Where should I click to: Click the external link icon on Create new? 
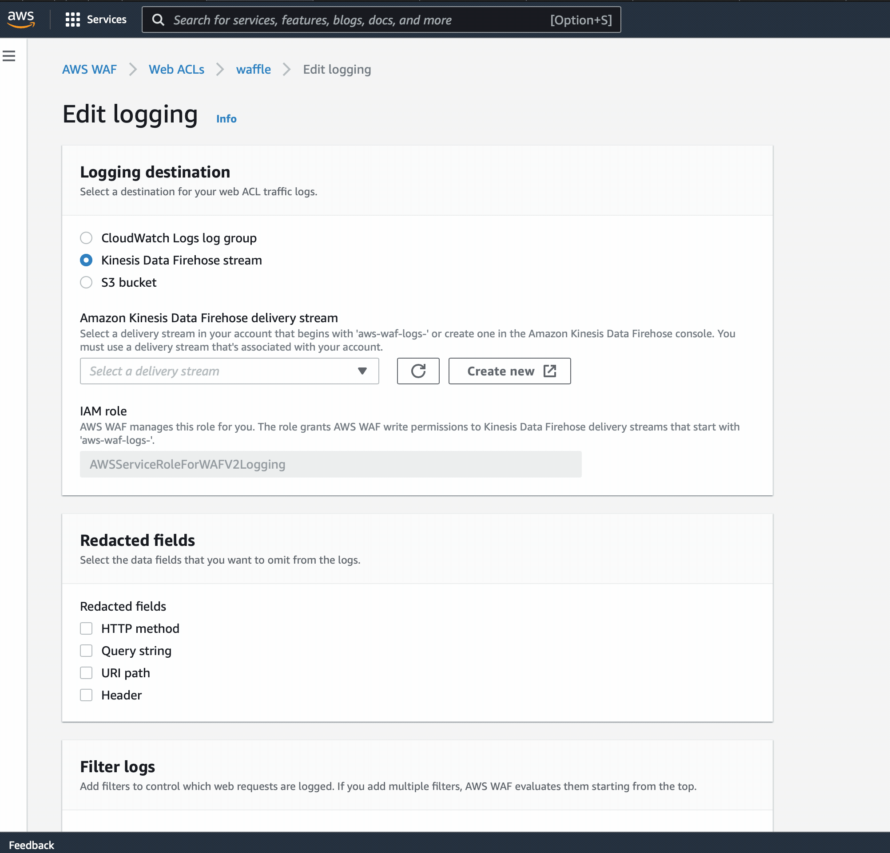(549, 371)
